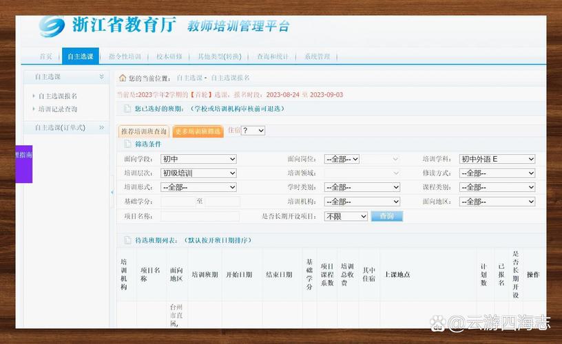Click the 台州市直属 table cell
The image size is (562, 344).
point(176,315)
